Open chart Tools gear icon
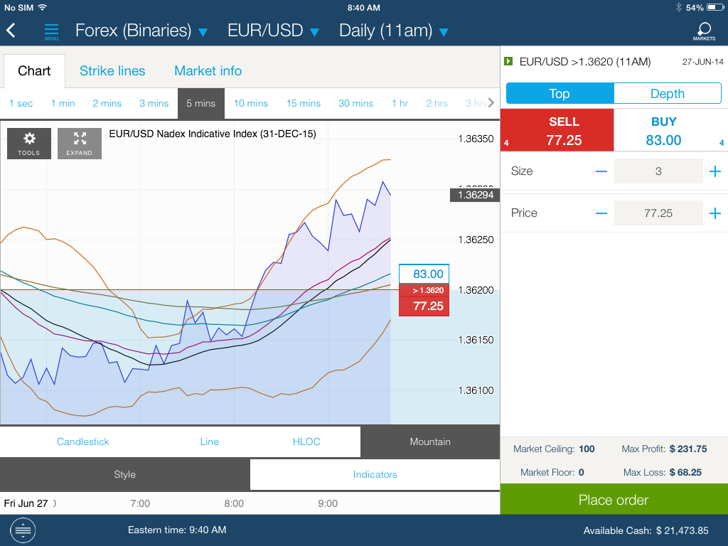This screenshot has height=546, width=728. [x=29, y=143]
